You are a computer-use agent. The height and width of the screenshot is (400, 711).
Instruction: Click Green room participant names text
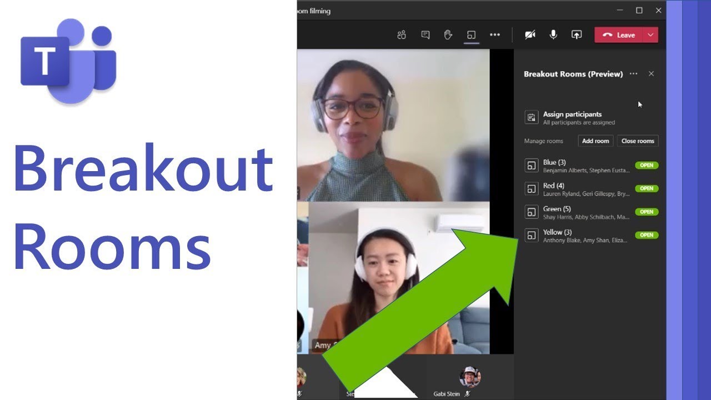(586, 217)
